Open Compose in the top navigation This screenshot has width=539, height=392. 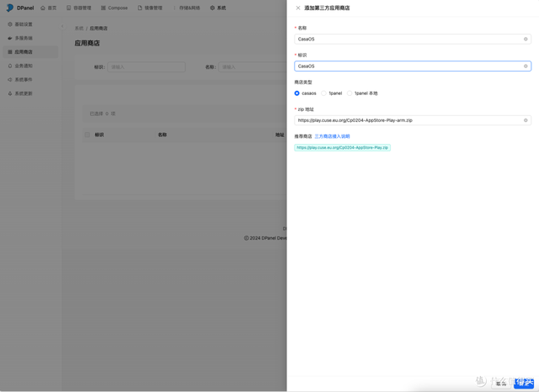pyautogui.click(x=115, y=8)
